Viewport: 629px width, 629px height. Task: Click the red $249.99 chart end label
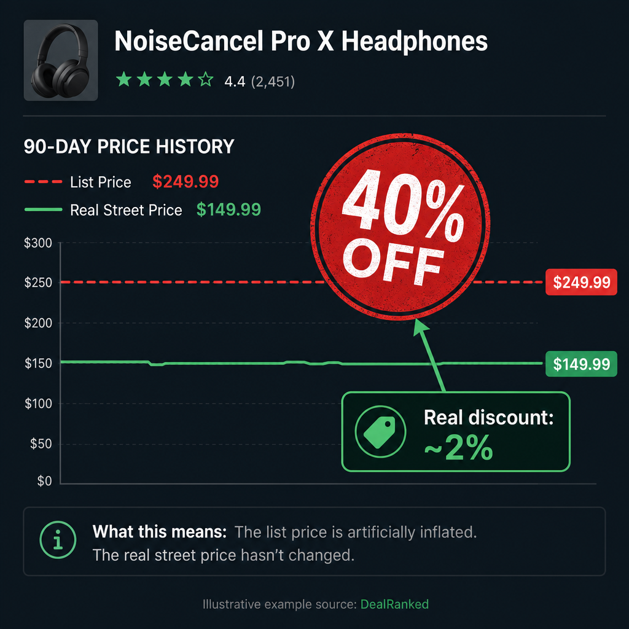[581, 282]
